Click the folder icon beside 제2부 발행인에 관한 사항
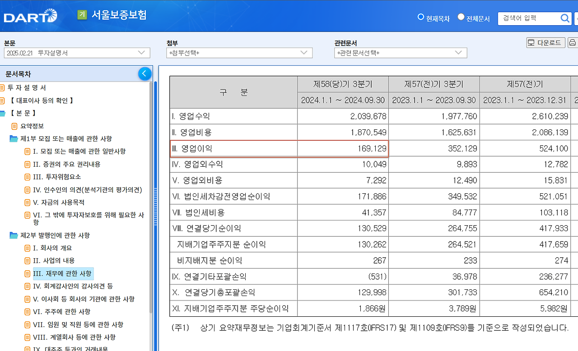The height and width of the screenshot is (351, 578). coord(14,235)
